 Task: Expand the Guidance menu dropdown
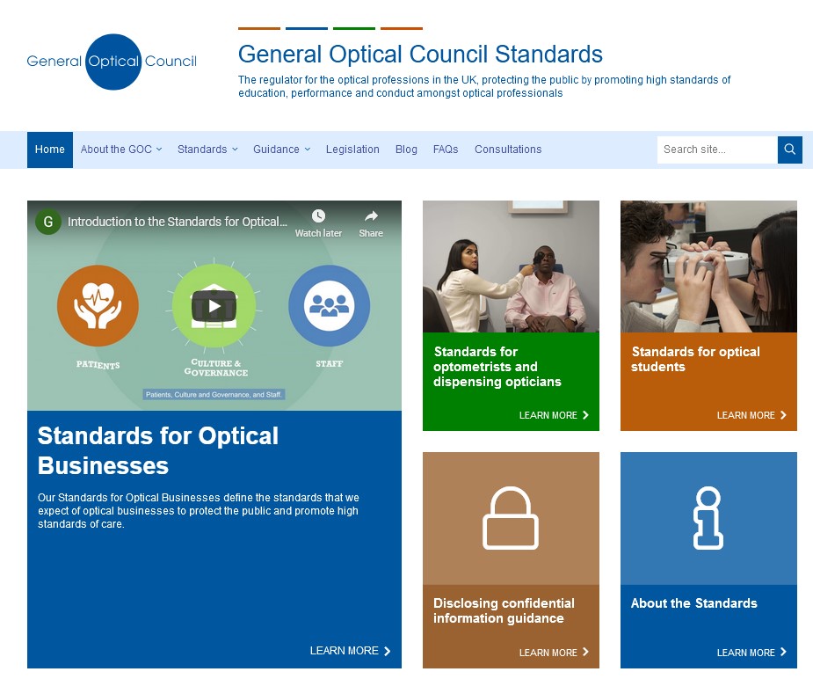point(281,150)
